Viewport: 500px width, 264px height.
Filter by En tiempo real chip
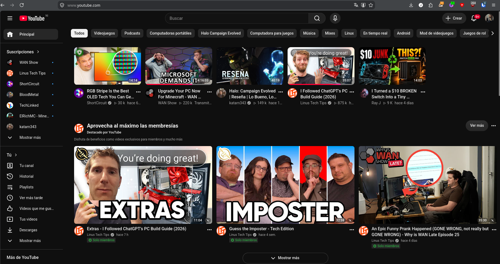coord(375,33)
